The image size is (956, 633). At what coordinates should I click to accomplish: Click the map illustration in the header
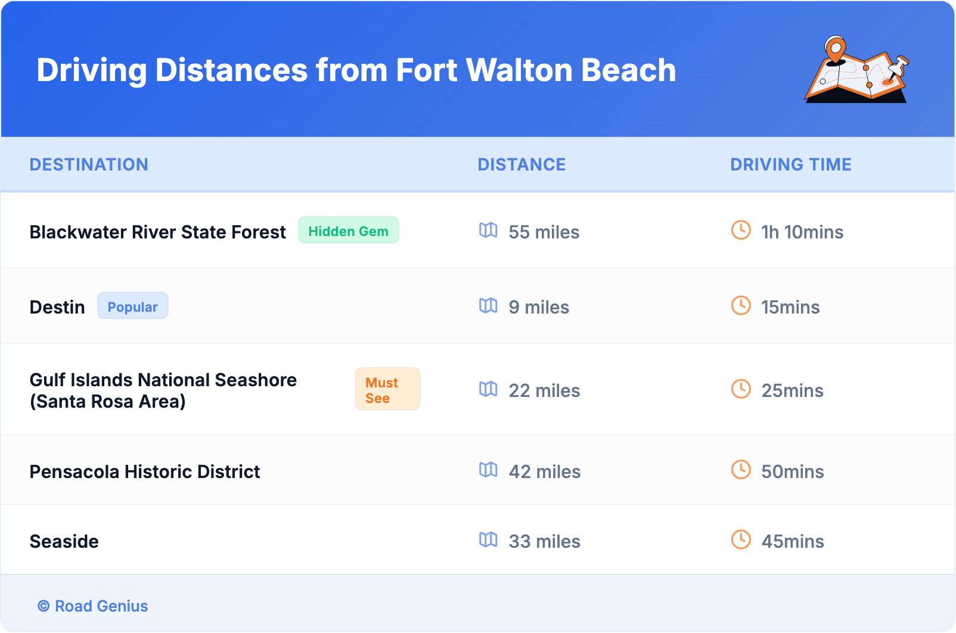click(856, 70)
